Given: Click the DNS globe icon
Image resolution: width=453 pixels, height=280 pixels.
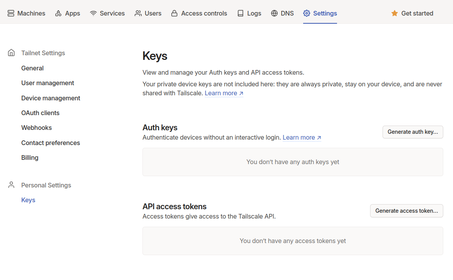Looking at the screenshot, I should pyautogui.click(x=274, y=13).
